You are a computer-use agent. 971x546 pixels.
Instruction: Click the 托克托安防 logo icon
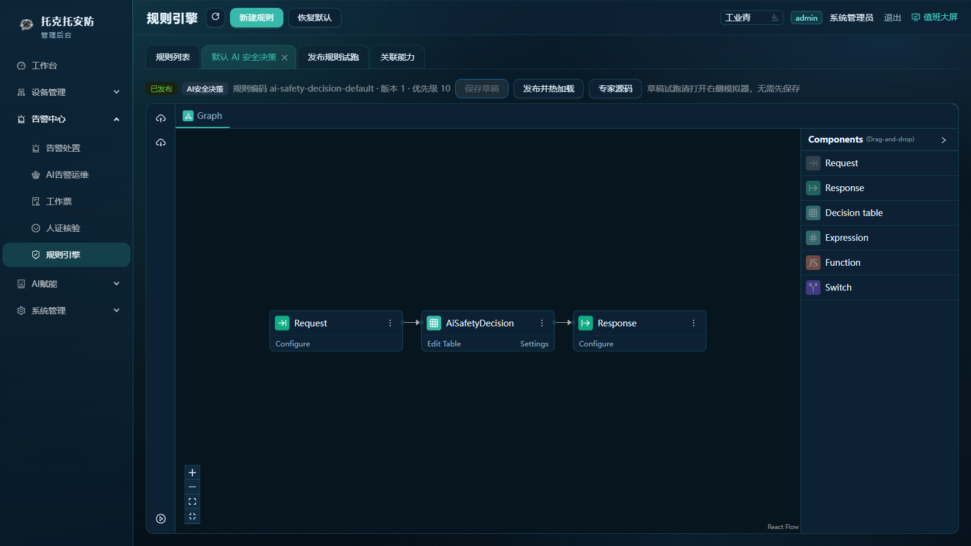26,25
